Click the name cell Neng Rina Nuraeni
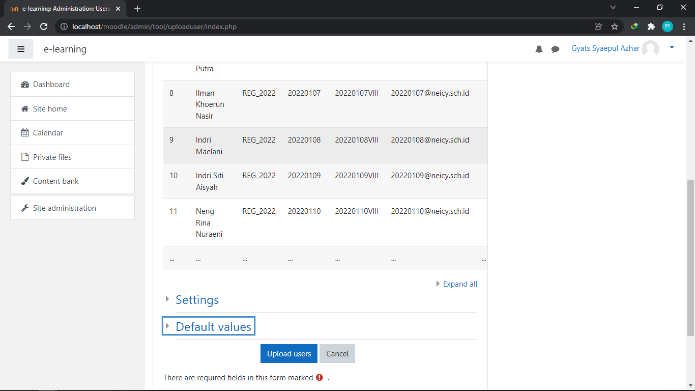Screen dimensions: 695x391 pyautogui.click(x=209, y=223)
